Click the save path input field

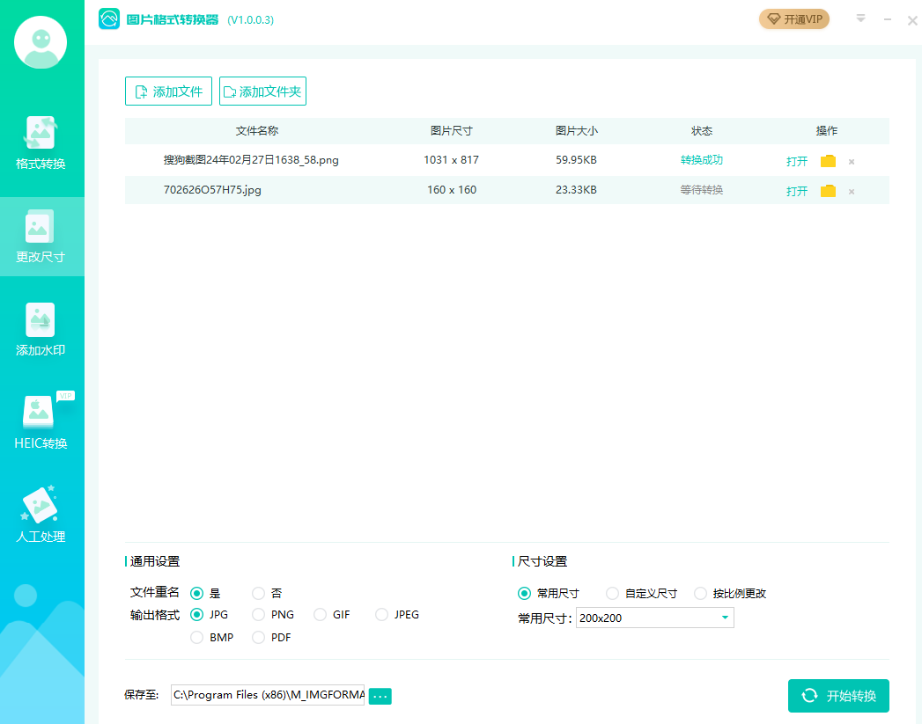(x=268, y=695)
